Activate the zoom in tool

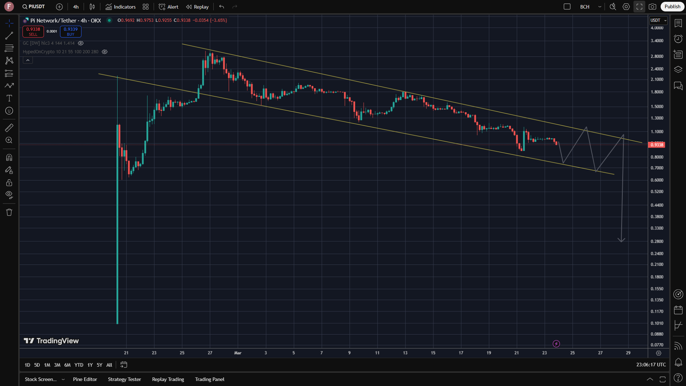[9, 140]
